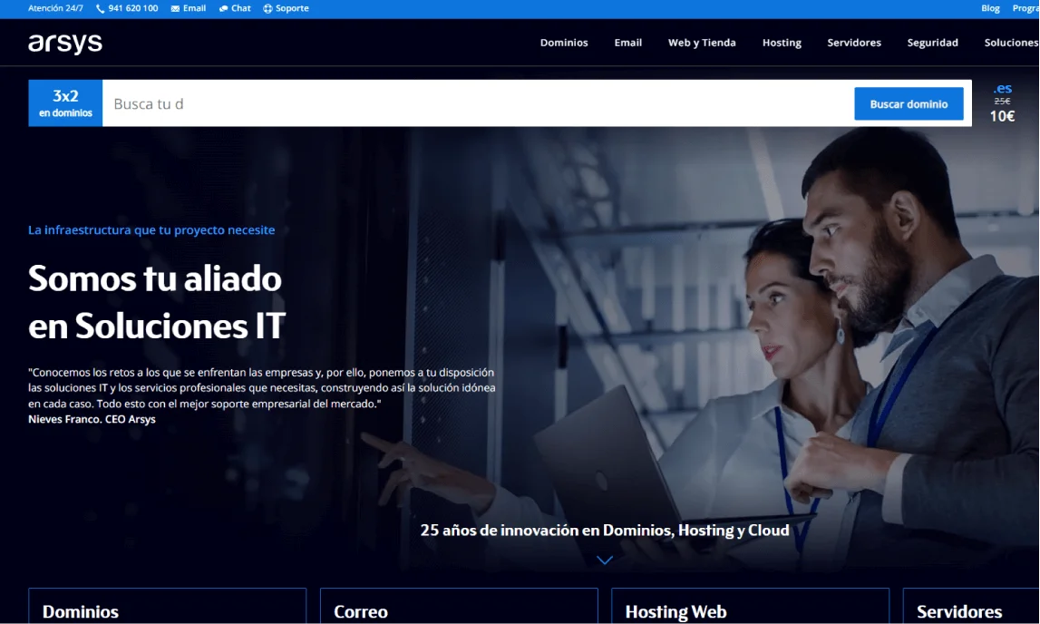1040x624 pixels.
Task: Click the Soporte lifebuoy icon
Action: coord(268,9)
